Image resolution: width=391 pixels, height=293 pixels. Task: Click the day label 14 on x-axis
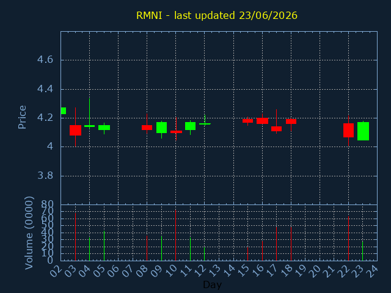coord(228,271)
